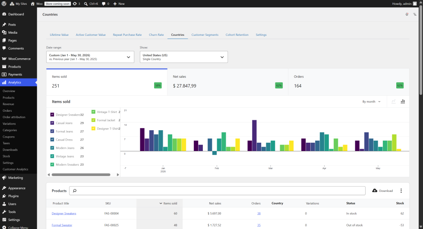This screenshot has height=229, width=423.
Task: Switch chart to line chart view icon
Action: [394, 102]
